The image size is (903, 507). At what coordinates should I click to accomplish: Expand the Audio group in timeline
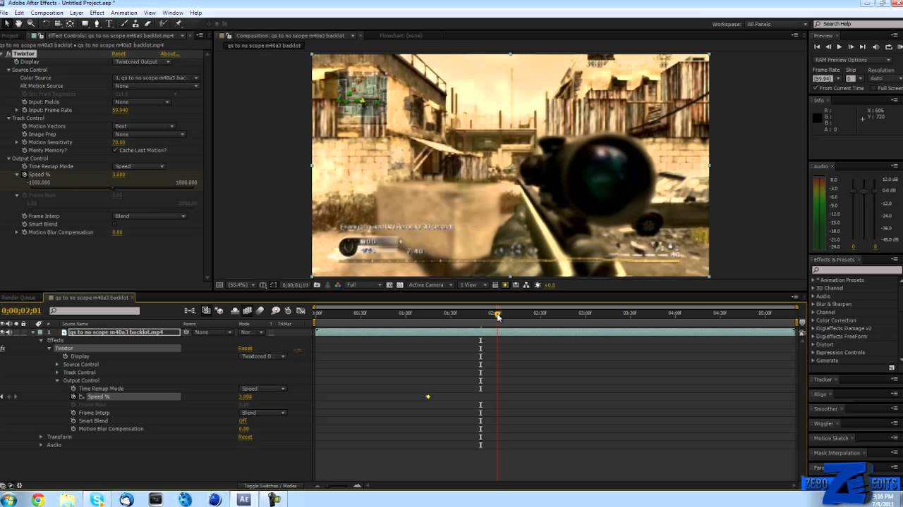pyautogui.click(x=41, y=445)
